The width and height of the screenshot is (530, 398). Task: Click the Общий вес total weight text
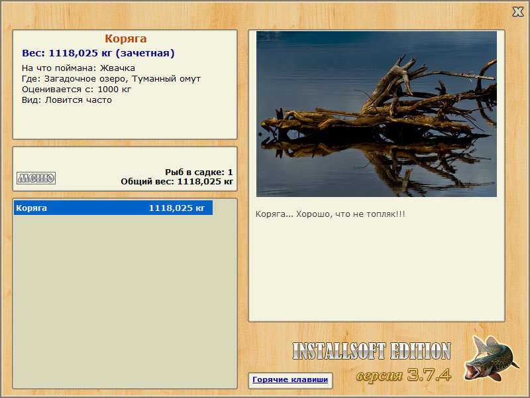(x=177, y=181)
